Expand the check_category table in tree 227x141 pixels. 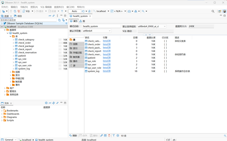[13, 39]
